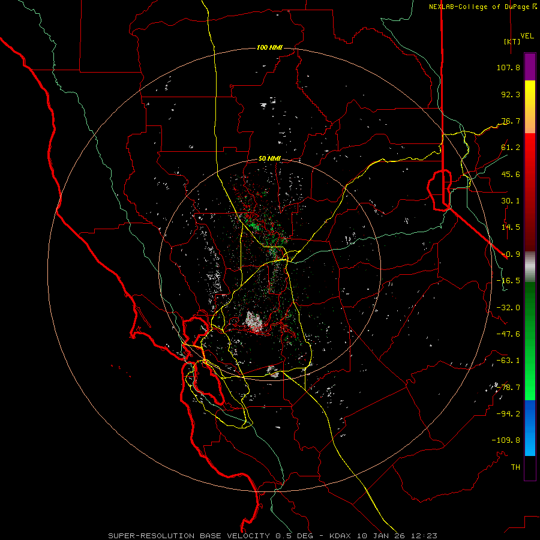Click the TH legend label
The width and height of the screenshot is (540, 540).
coord(515,467)
